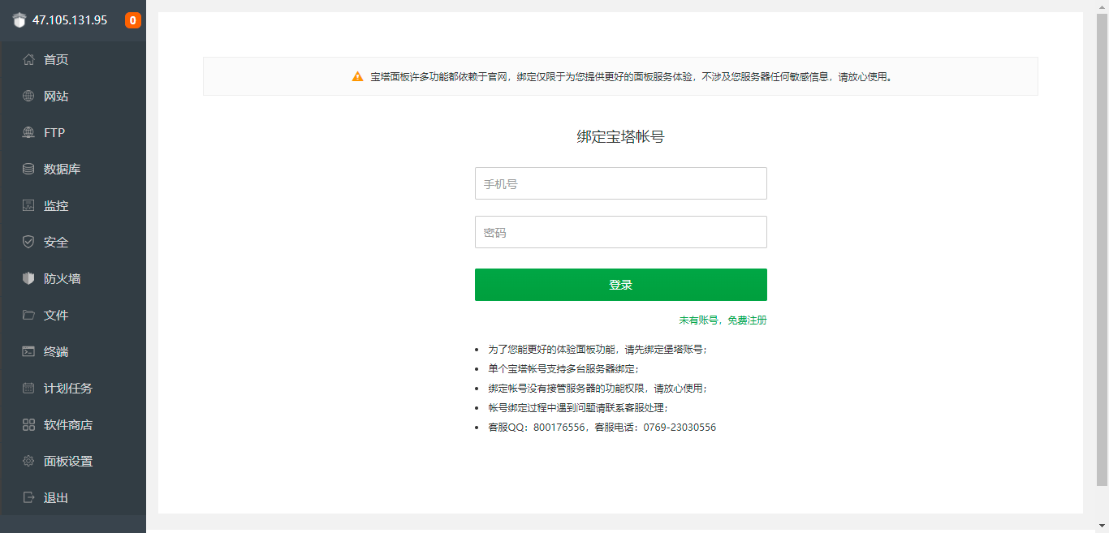Click the gear icon beside 面板设置
The height and width of the screenshot is (533, 1109).
point(28,461)
